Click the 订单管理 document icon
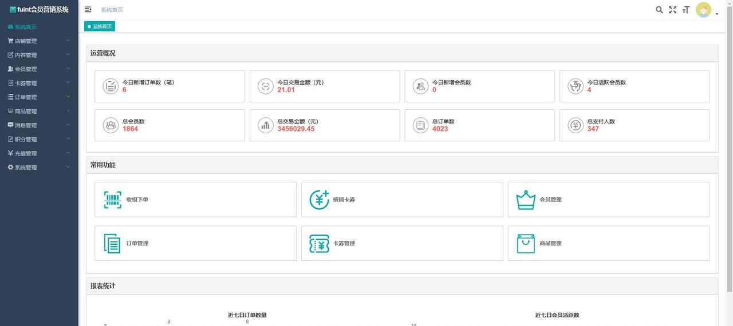 tap(112, 243)
